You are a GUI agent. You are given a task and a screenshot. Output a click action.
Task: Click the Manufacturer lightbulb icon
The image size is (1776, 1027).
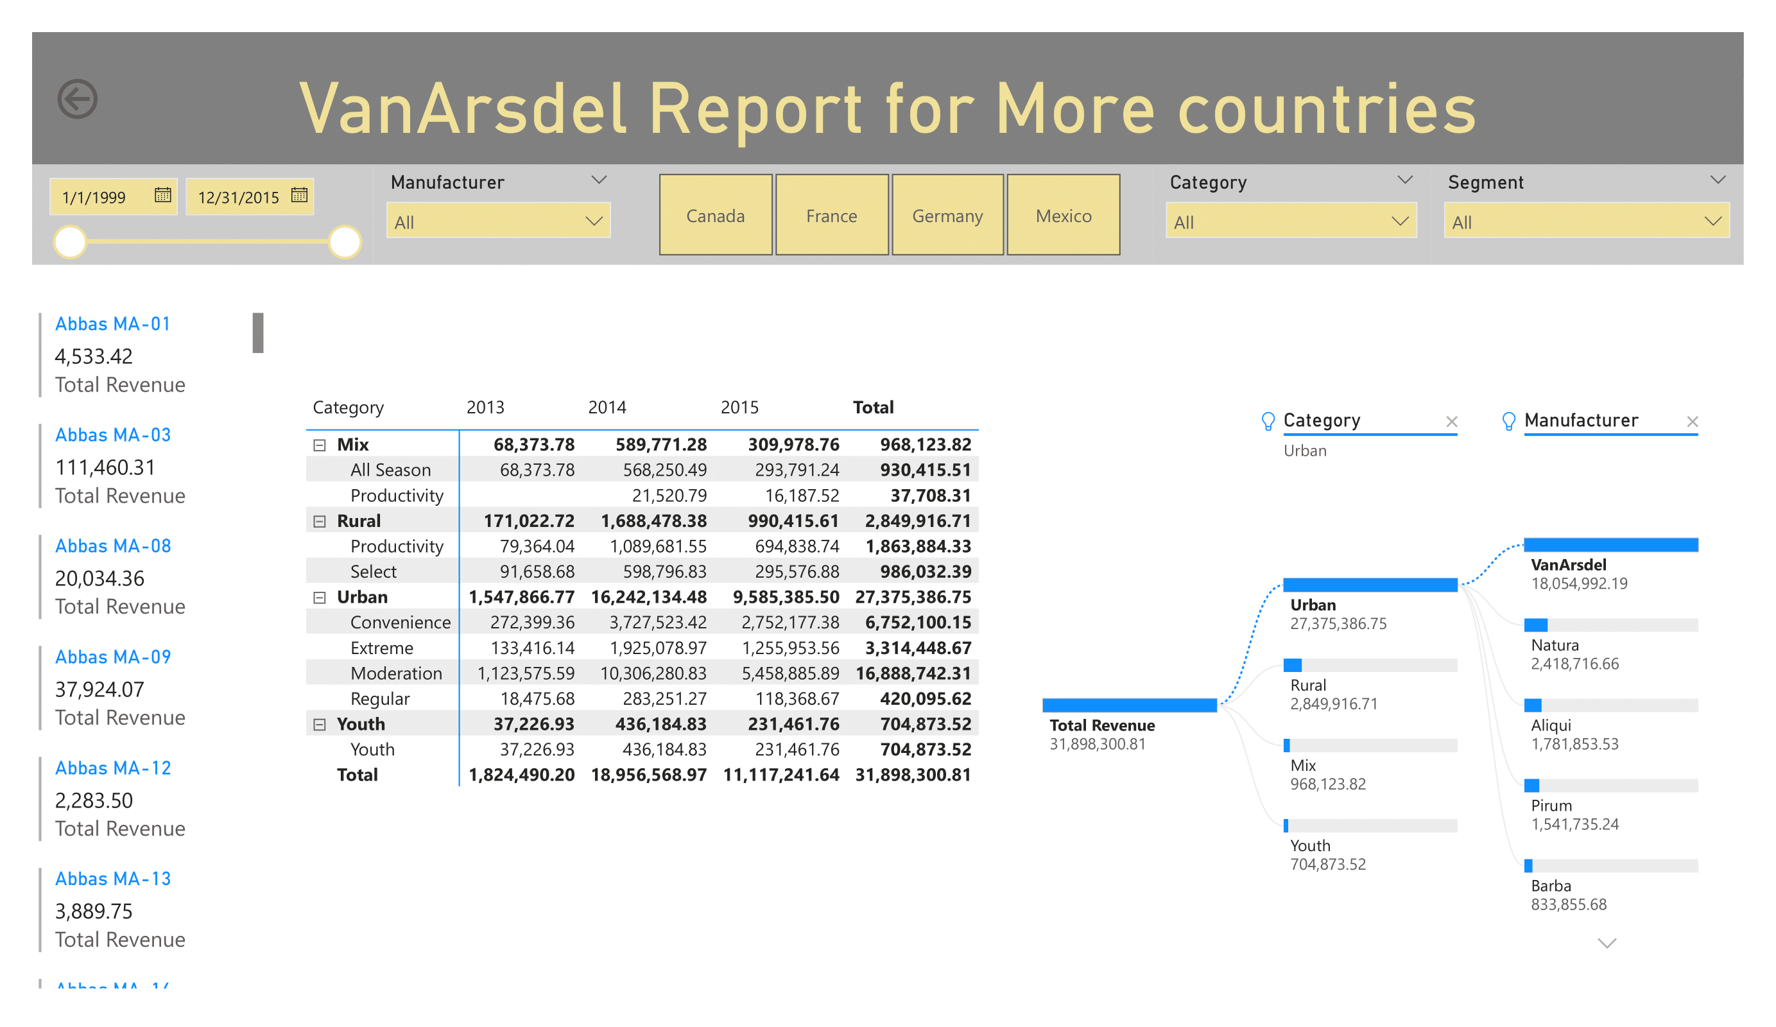[x=1508, y=422]
